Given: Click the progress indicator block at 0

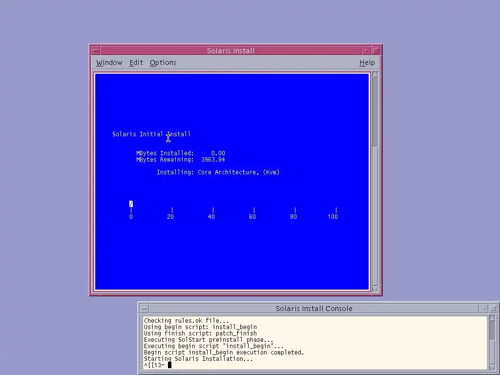Looking at the screenshot, I should point(131,204).
